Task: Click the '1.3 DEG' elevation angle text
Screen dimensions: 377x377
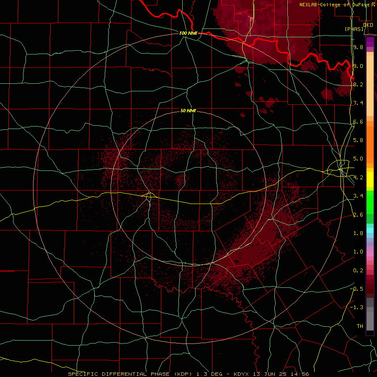Action: [x=209, y=374]
